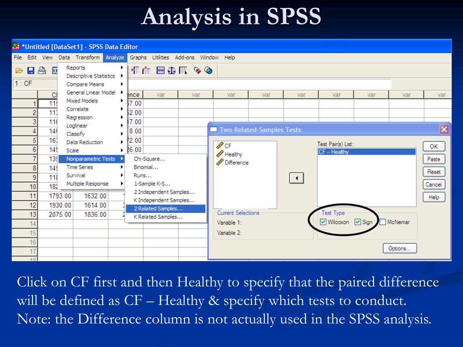Click the dialog's Help button
The height and width of the screenshot is (347, 463).
click(434, 197)
